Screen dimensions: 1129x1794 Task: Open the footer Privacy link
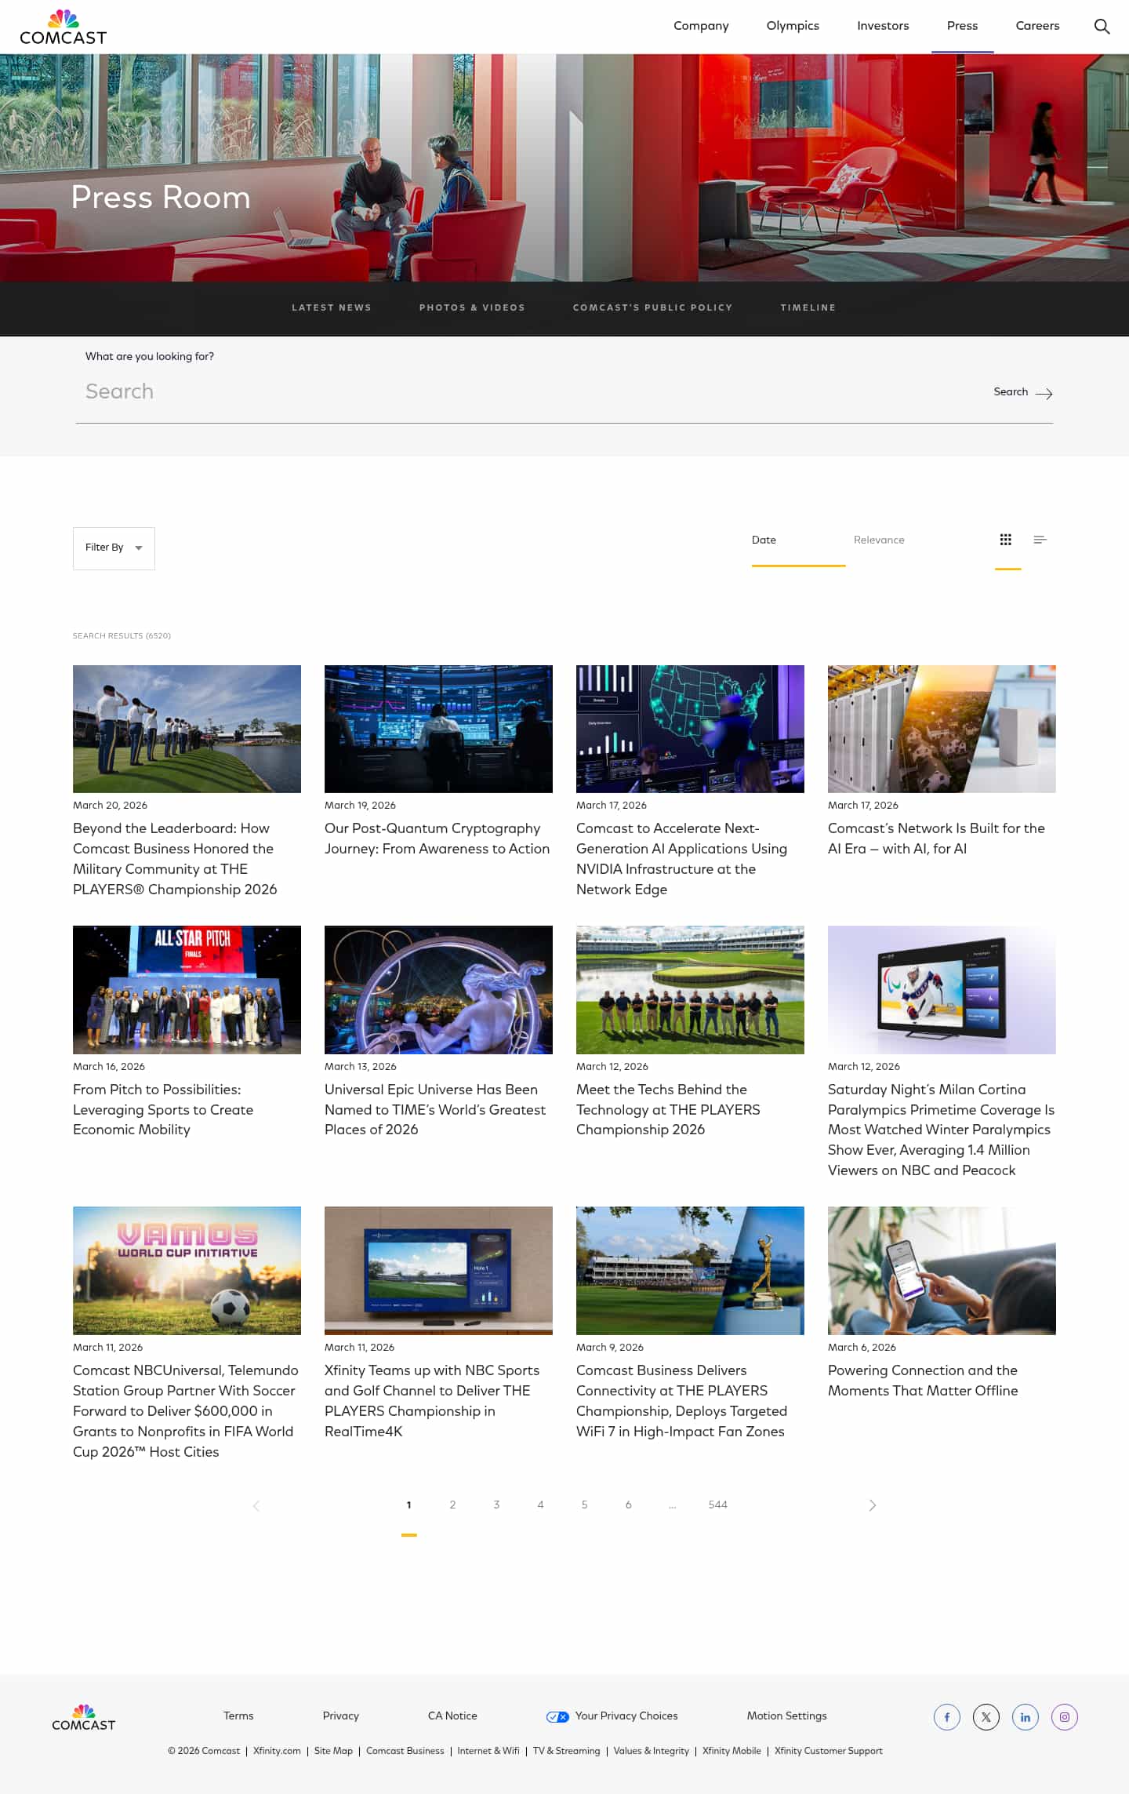coord(341,1716)
